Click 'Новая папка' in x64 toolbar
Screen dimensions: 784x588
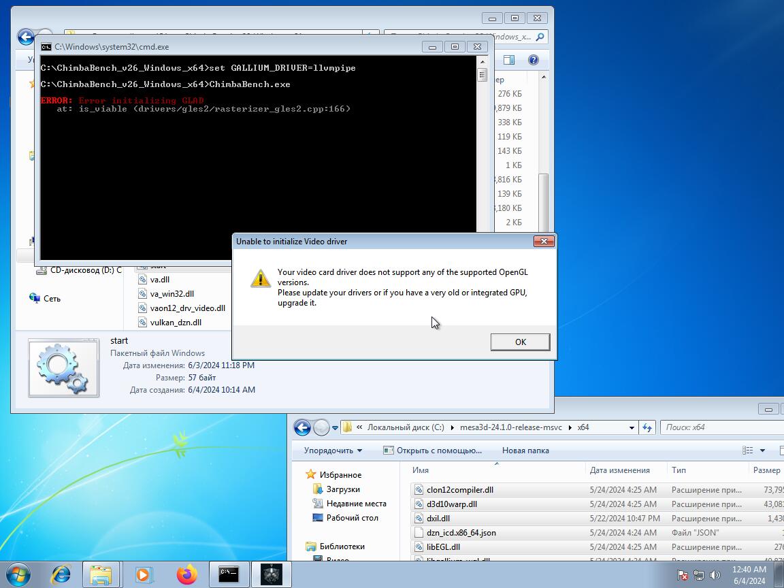(525, 451)
